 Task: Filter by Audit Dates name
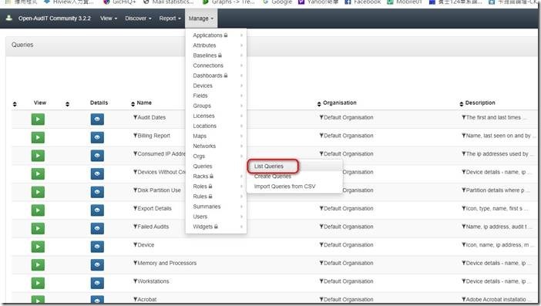(136, 117)
